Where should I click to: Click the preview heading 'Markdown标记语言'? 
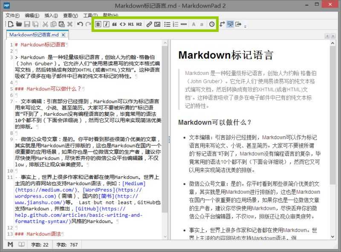pos(225,55)
